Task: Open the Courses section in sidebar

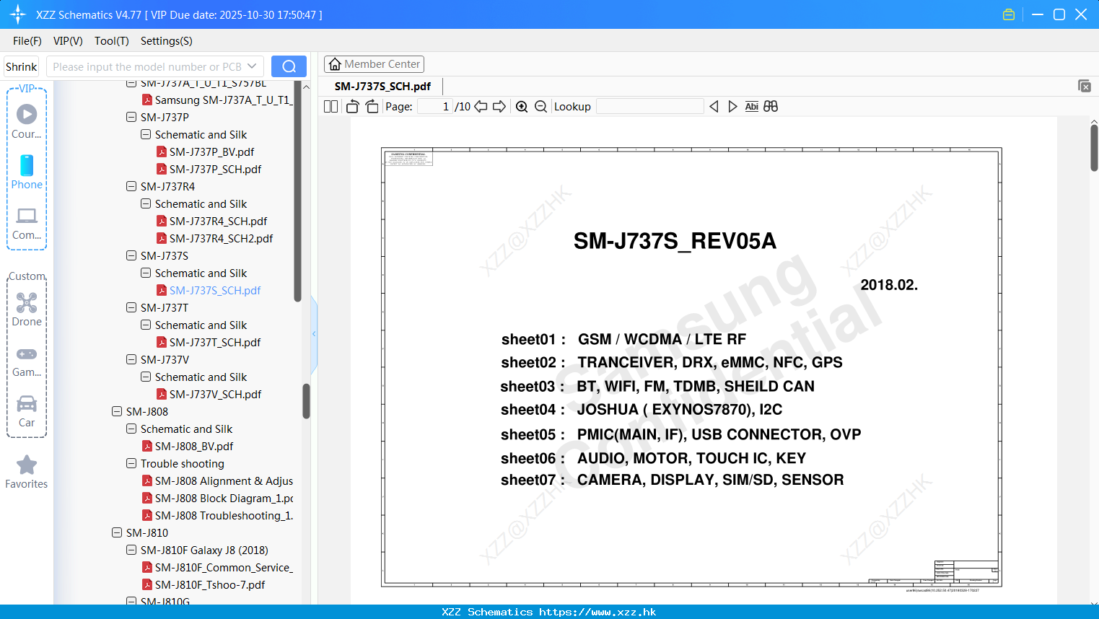Action: [x=27, y=121]
